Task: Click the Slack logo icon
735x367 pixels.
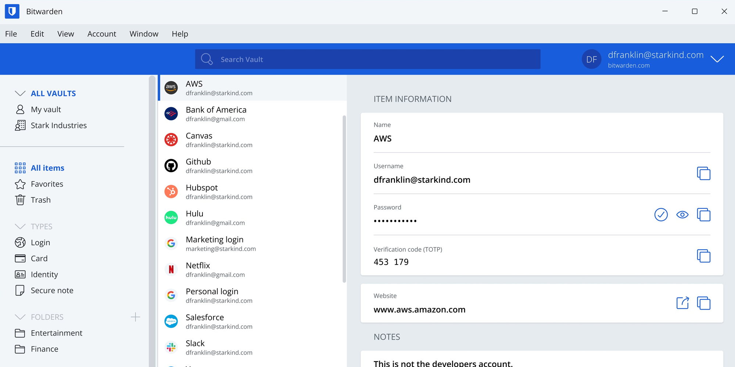Action: (171, 347)
